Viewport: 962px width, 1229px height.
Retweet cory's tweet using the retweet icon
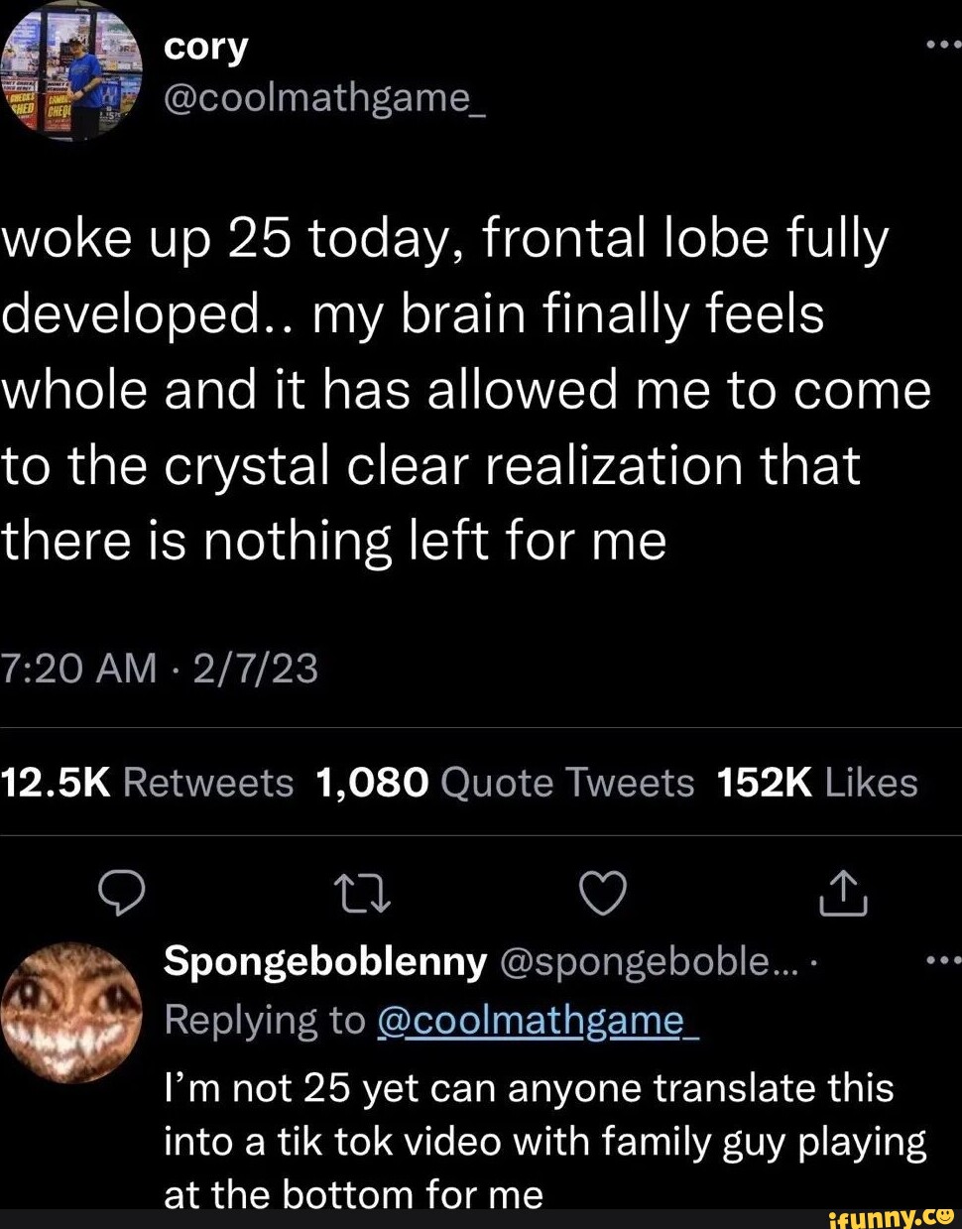[x=364, y=893]
